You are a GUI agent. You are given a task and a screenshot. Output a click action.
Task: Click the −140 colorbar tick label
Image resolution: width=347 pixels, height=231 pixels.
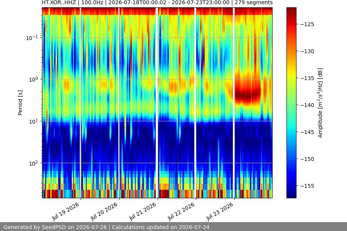click(307, 105)
